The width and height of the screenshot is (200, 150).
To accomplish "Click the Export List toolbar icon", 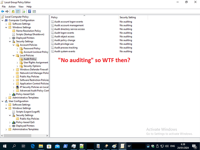I will (x=23, y=11).
